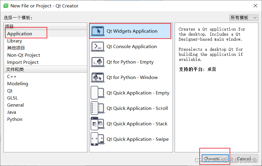Select the Java category
Screen dimensions: 262x166
[x=45, y=112]
